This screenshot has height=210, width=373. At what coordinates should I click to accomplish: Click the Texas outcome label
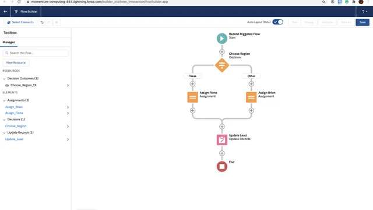(x=193, y=76)
